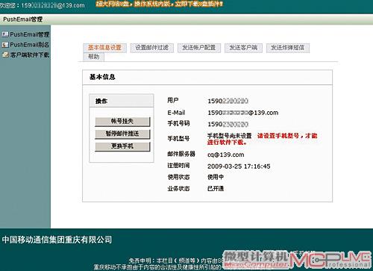Click the 帐号挂失 button
Image resolution: width=373 pixels, height=271 pixels.
(x=122, y=122)
